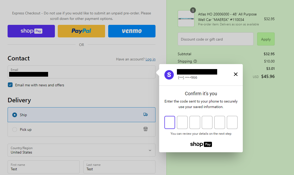Focus the Discount code or gift card field
Viewport: 294px width, 175px height.
pos(216,39)
